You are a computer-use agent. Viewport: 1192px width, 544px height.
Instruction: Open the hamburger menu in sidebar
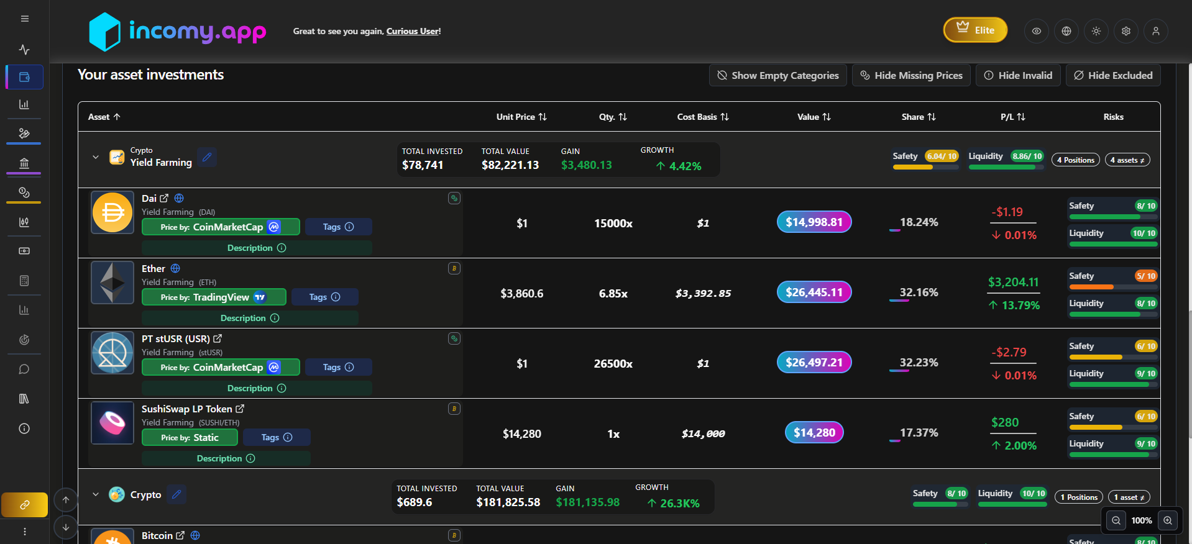coord(24,19)
